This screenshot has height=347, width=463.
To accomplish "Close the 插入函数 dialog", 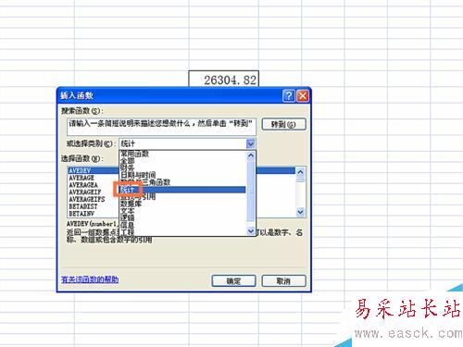I will 303,96.
